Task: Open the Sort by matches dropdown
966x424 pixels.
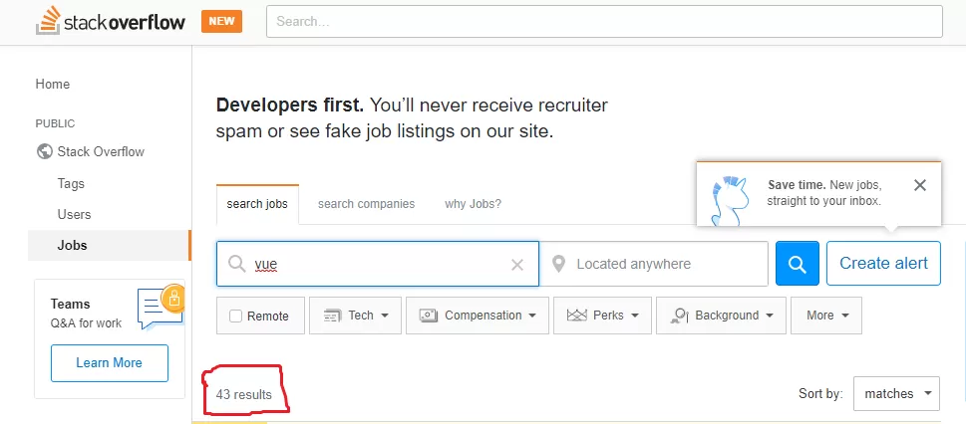Action: point(896,393)
